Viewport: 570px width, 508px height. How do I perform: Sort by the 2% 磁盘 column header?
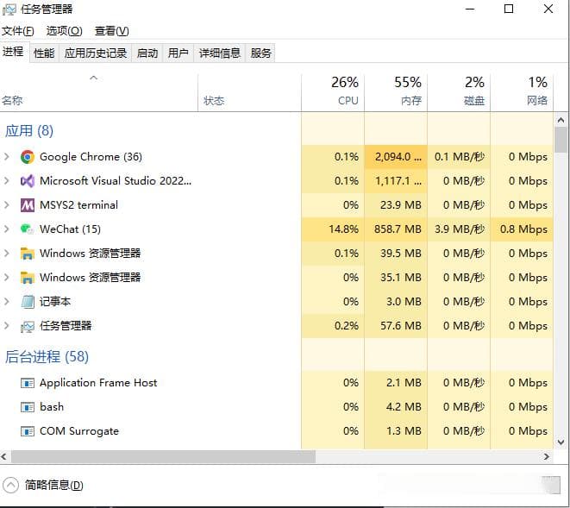pos(459,93)
